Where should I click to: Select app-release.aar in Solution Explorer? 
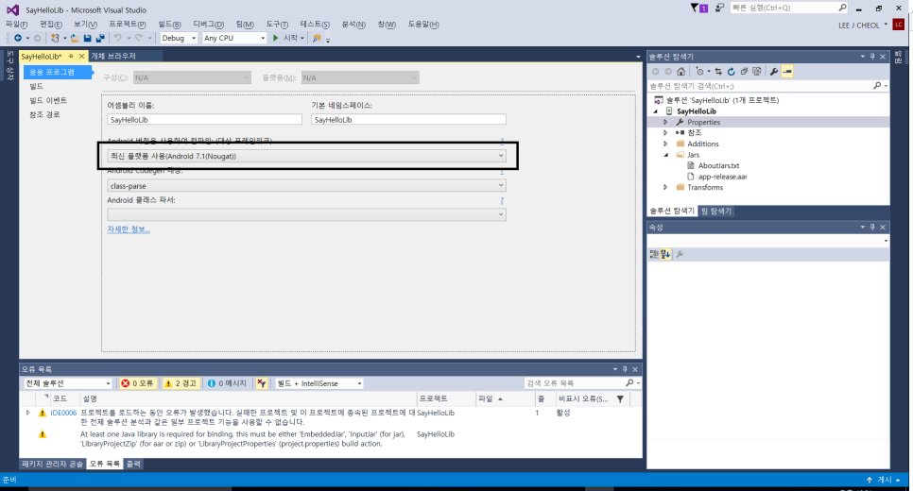[722, 177]
